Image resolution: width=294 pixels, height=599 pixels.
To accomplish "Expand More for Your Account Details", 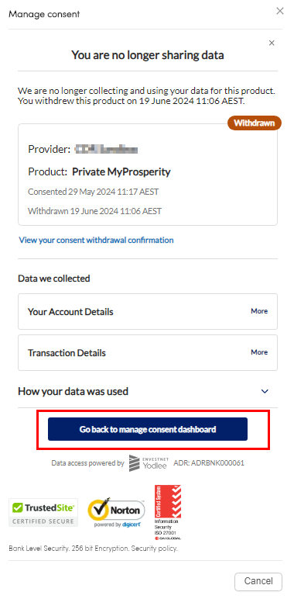I will (259, 311).
